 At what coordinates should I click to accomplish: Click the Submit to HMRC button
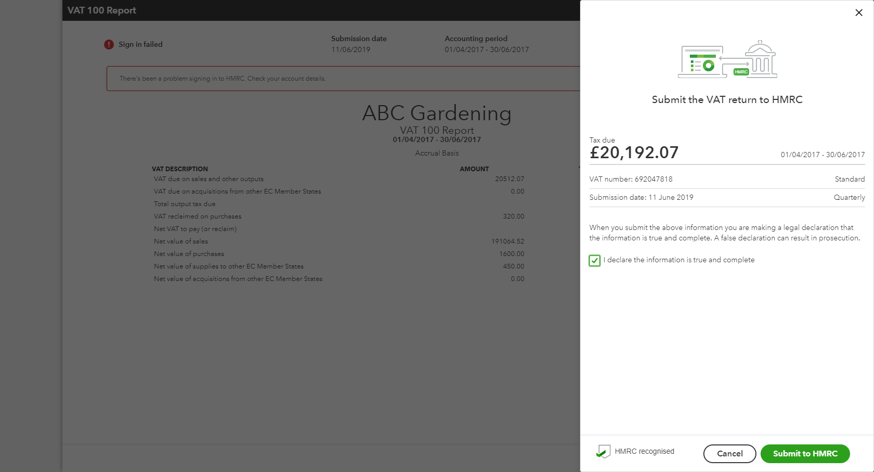click(x=805, y=454)
